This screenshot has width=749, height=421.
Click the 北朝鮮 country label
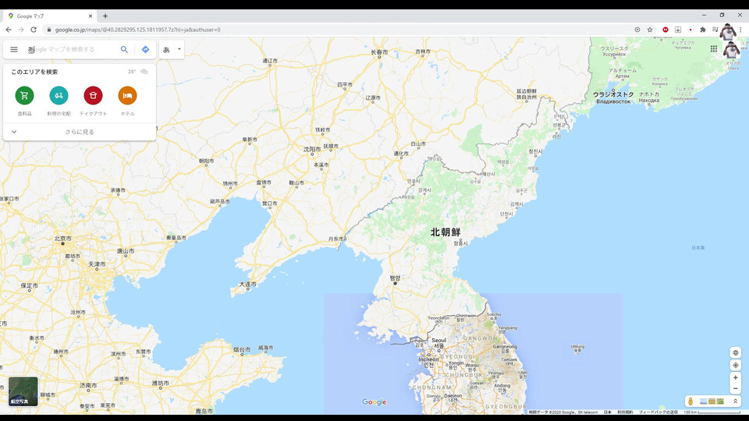pos(445,232)
